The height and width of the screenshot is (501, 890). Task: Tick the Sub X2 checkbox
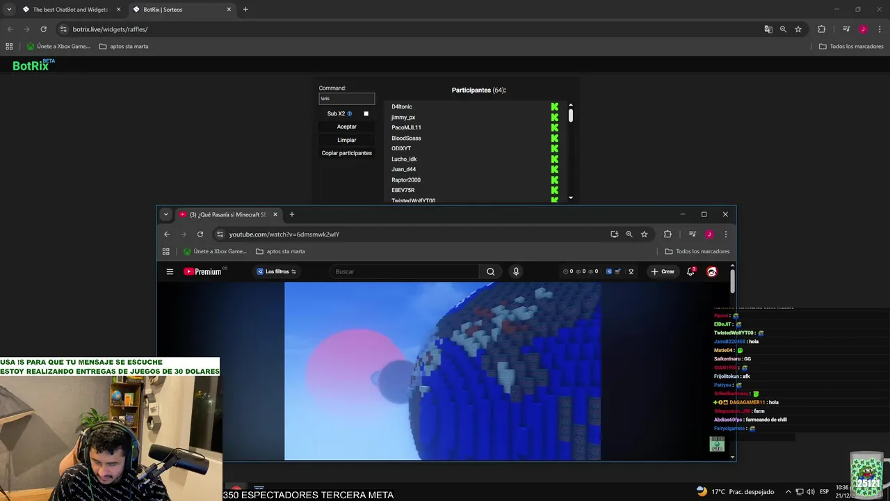[x=366, y=113]
